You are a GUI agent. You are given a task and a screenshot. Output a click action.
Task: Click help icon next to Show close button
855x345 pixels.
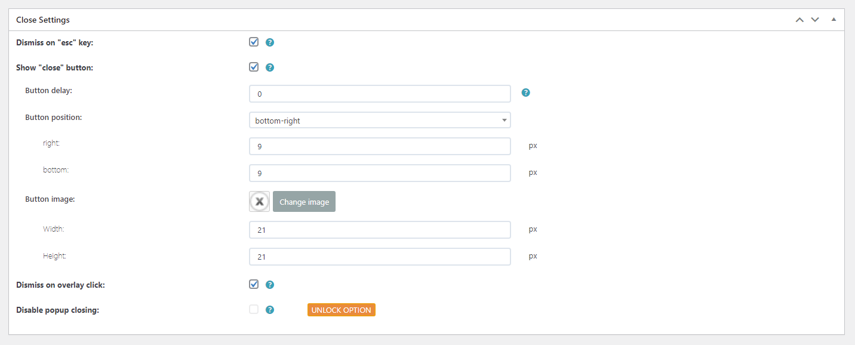[x=270, y=67]
